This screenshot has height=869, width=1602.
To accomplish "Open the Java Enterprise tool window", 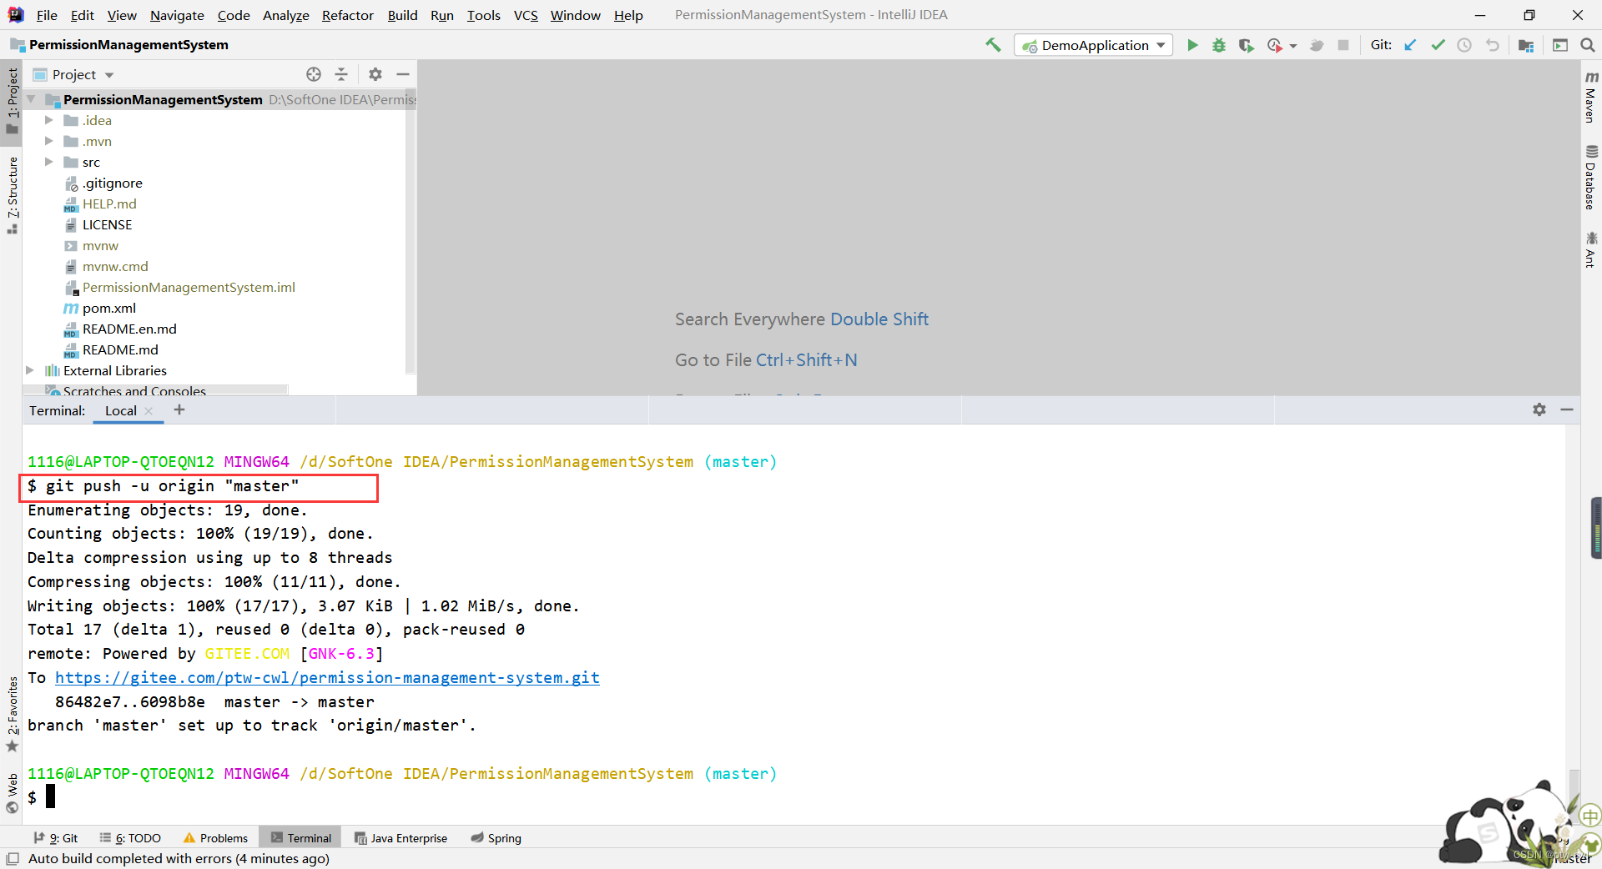I will [400, 838].
